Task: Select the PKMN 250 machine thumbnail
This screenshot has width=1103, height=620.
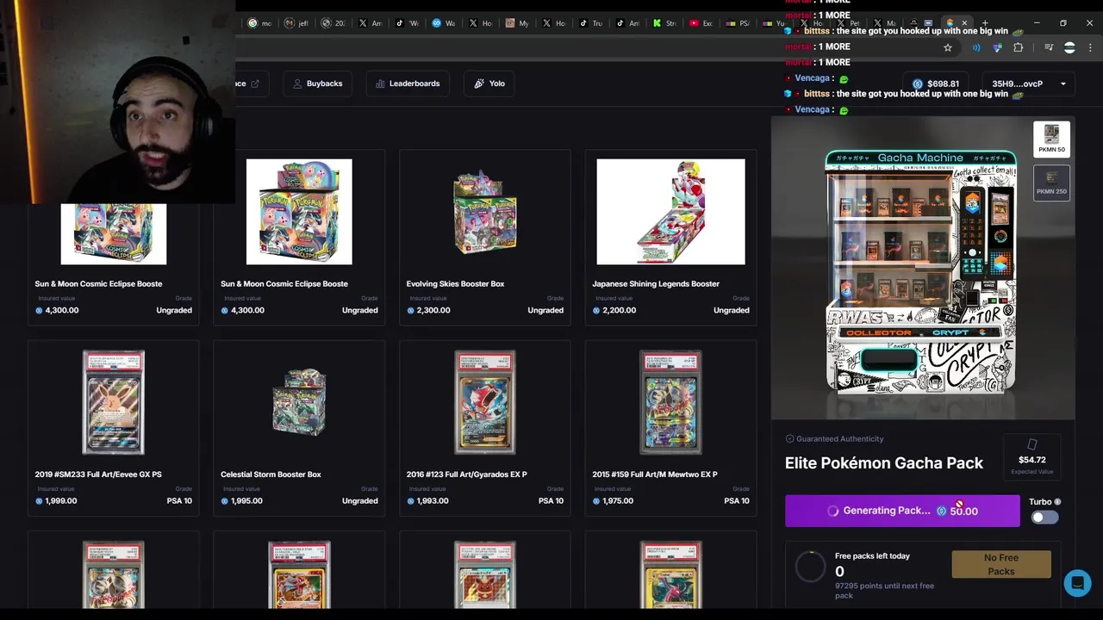Action: click(1051, 183)
